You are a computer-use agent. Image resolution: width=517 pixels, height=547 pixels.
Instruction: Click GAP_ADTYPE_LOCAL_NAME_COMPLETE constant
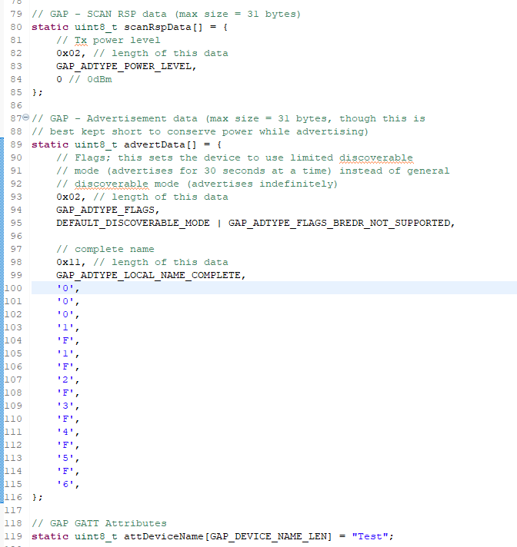(x=150, y=275)
